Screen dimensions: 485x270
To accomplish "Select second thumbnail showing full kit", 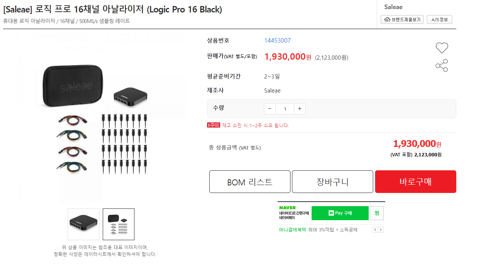I will coord(119,224).
